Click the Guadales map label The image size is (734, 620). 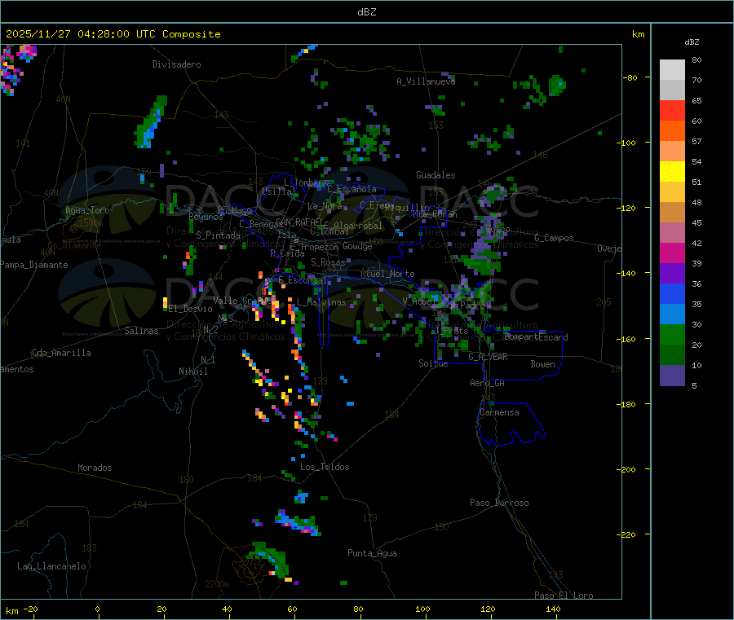[436, 175]
